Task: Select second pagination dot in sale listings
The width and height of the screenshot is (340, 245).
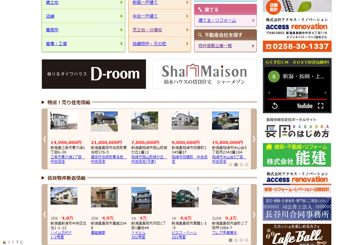Action: (x=236, y=165)
